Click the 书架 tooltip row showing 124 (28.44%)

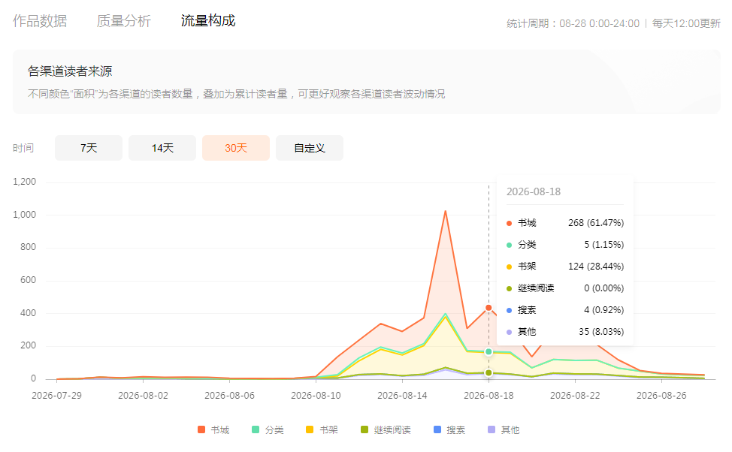tap(565, 267)
